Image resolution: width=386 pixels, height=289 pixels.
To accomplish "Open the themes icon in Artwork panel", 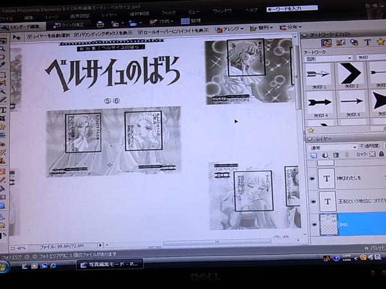I will [x=341, y=43].
